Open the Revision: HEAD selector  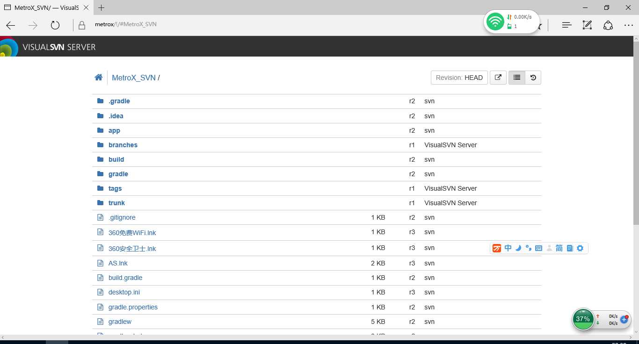coord(459,78)
